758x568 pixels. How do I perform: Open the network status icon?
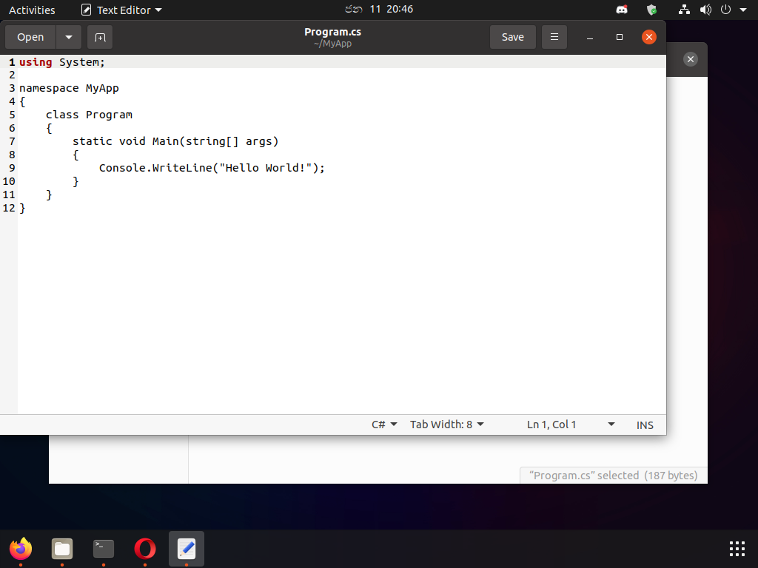point(684,10)
